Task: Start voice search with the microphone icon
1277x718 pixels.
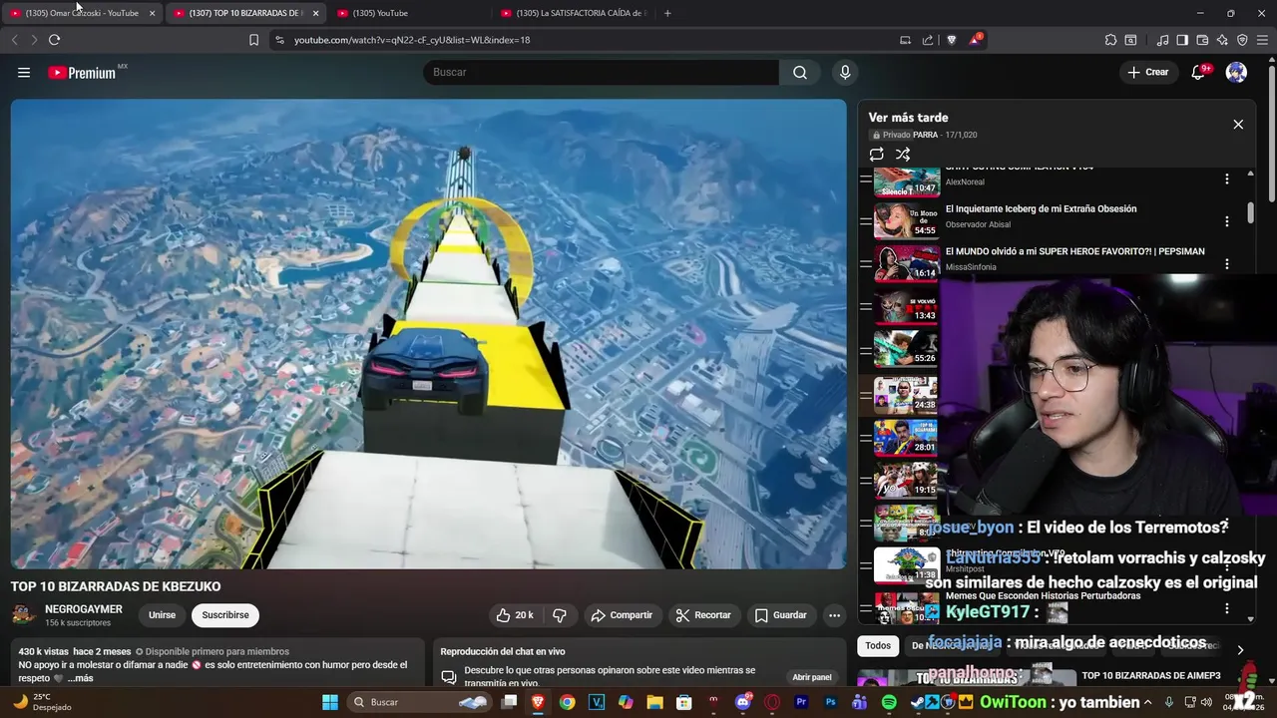Action: (845, 72)
